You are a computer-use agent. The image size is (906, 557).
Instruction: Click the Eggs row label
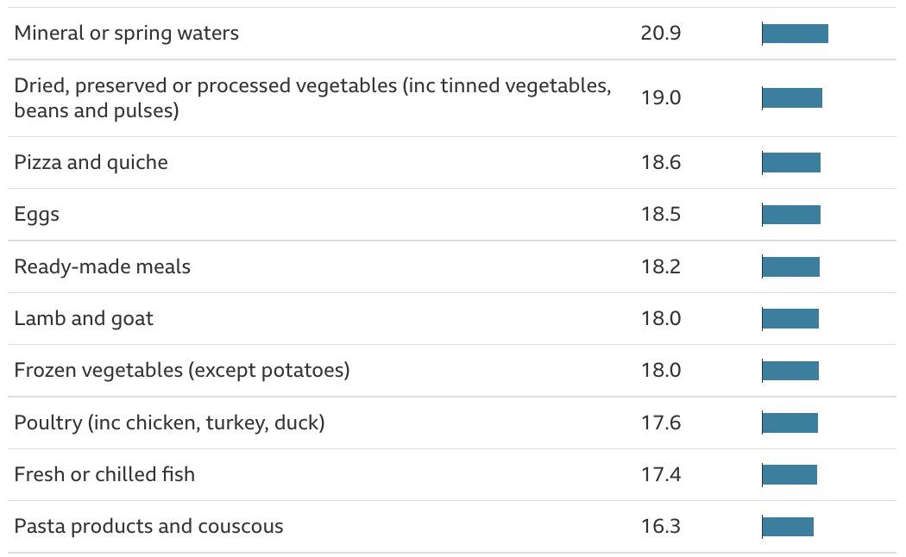[x=37, y=215]
